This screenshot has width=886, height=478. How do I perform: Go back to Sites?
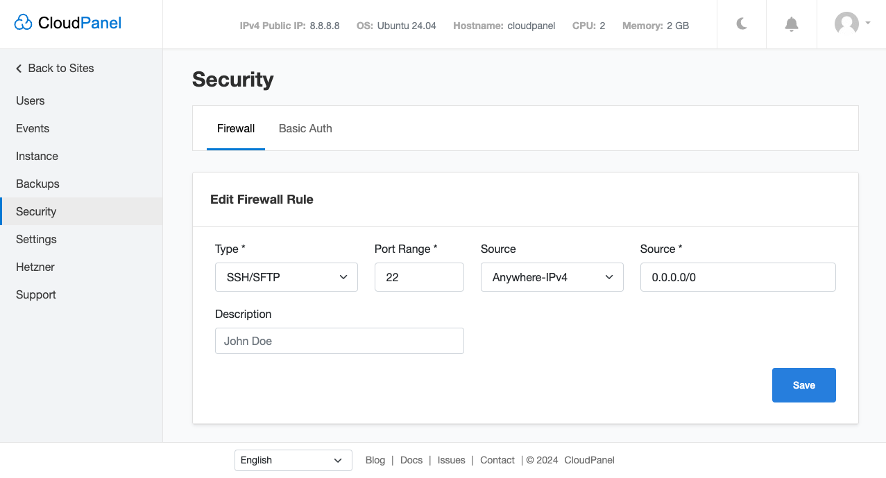(x=55, y=68)
